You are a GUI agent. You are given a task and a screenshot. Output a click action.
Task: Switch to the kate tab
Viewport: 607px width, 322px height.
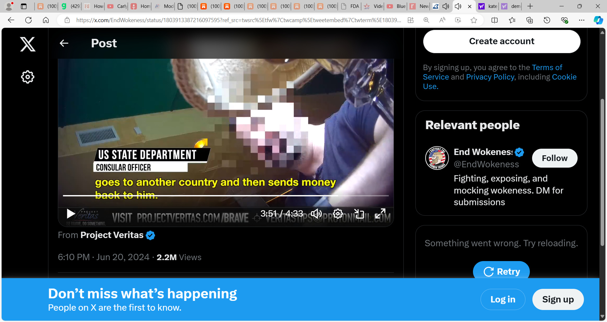pos(488,6)
